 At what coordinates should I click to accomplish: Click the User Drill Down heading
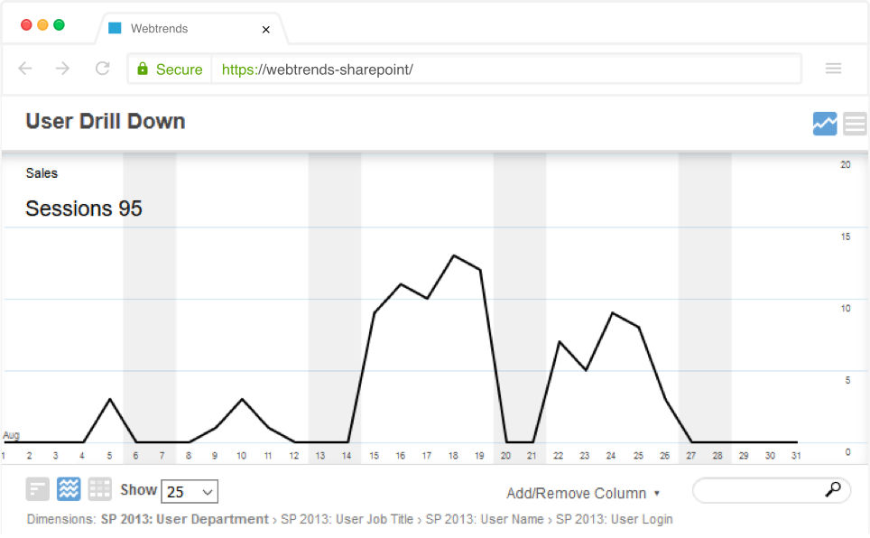coord(106,121)
